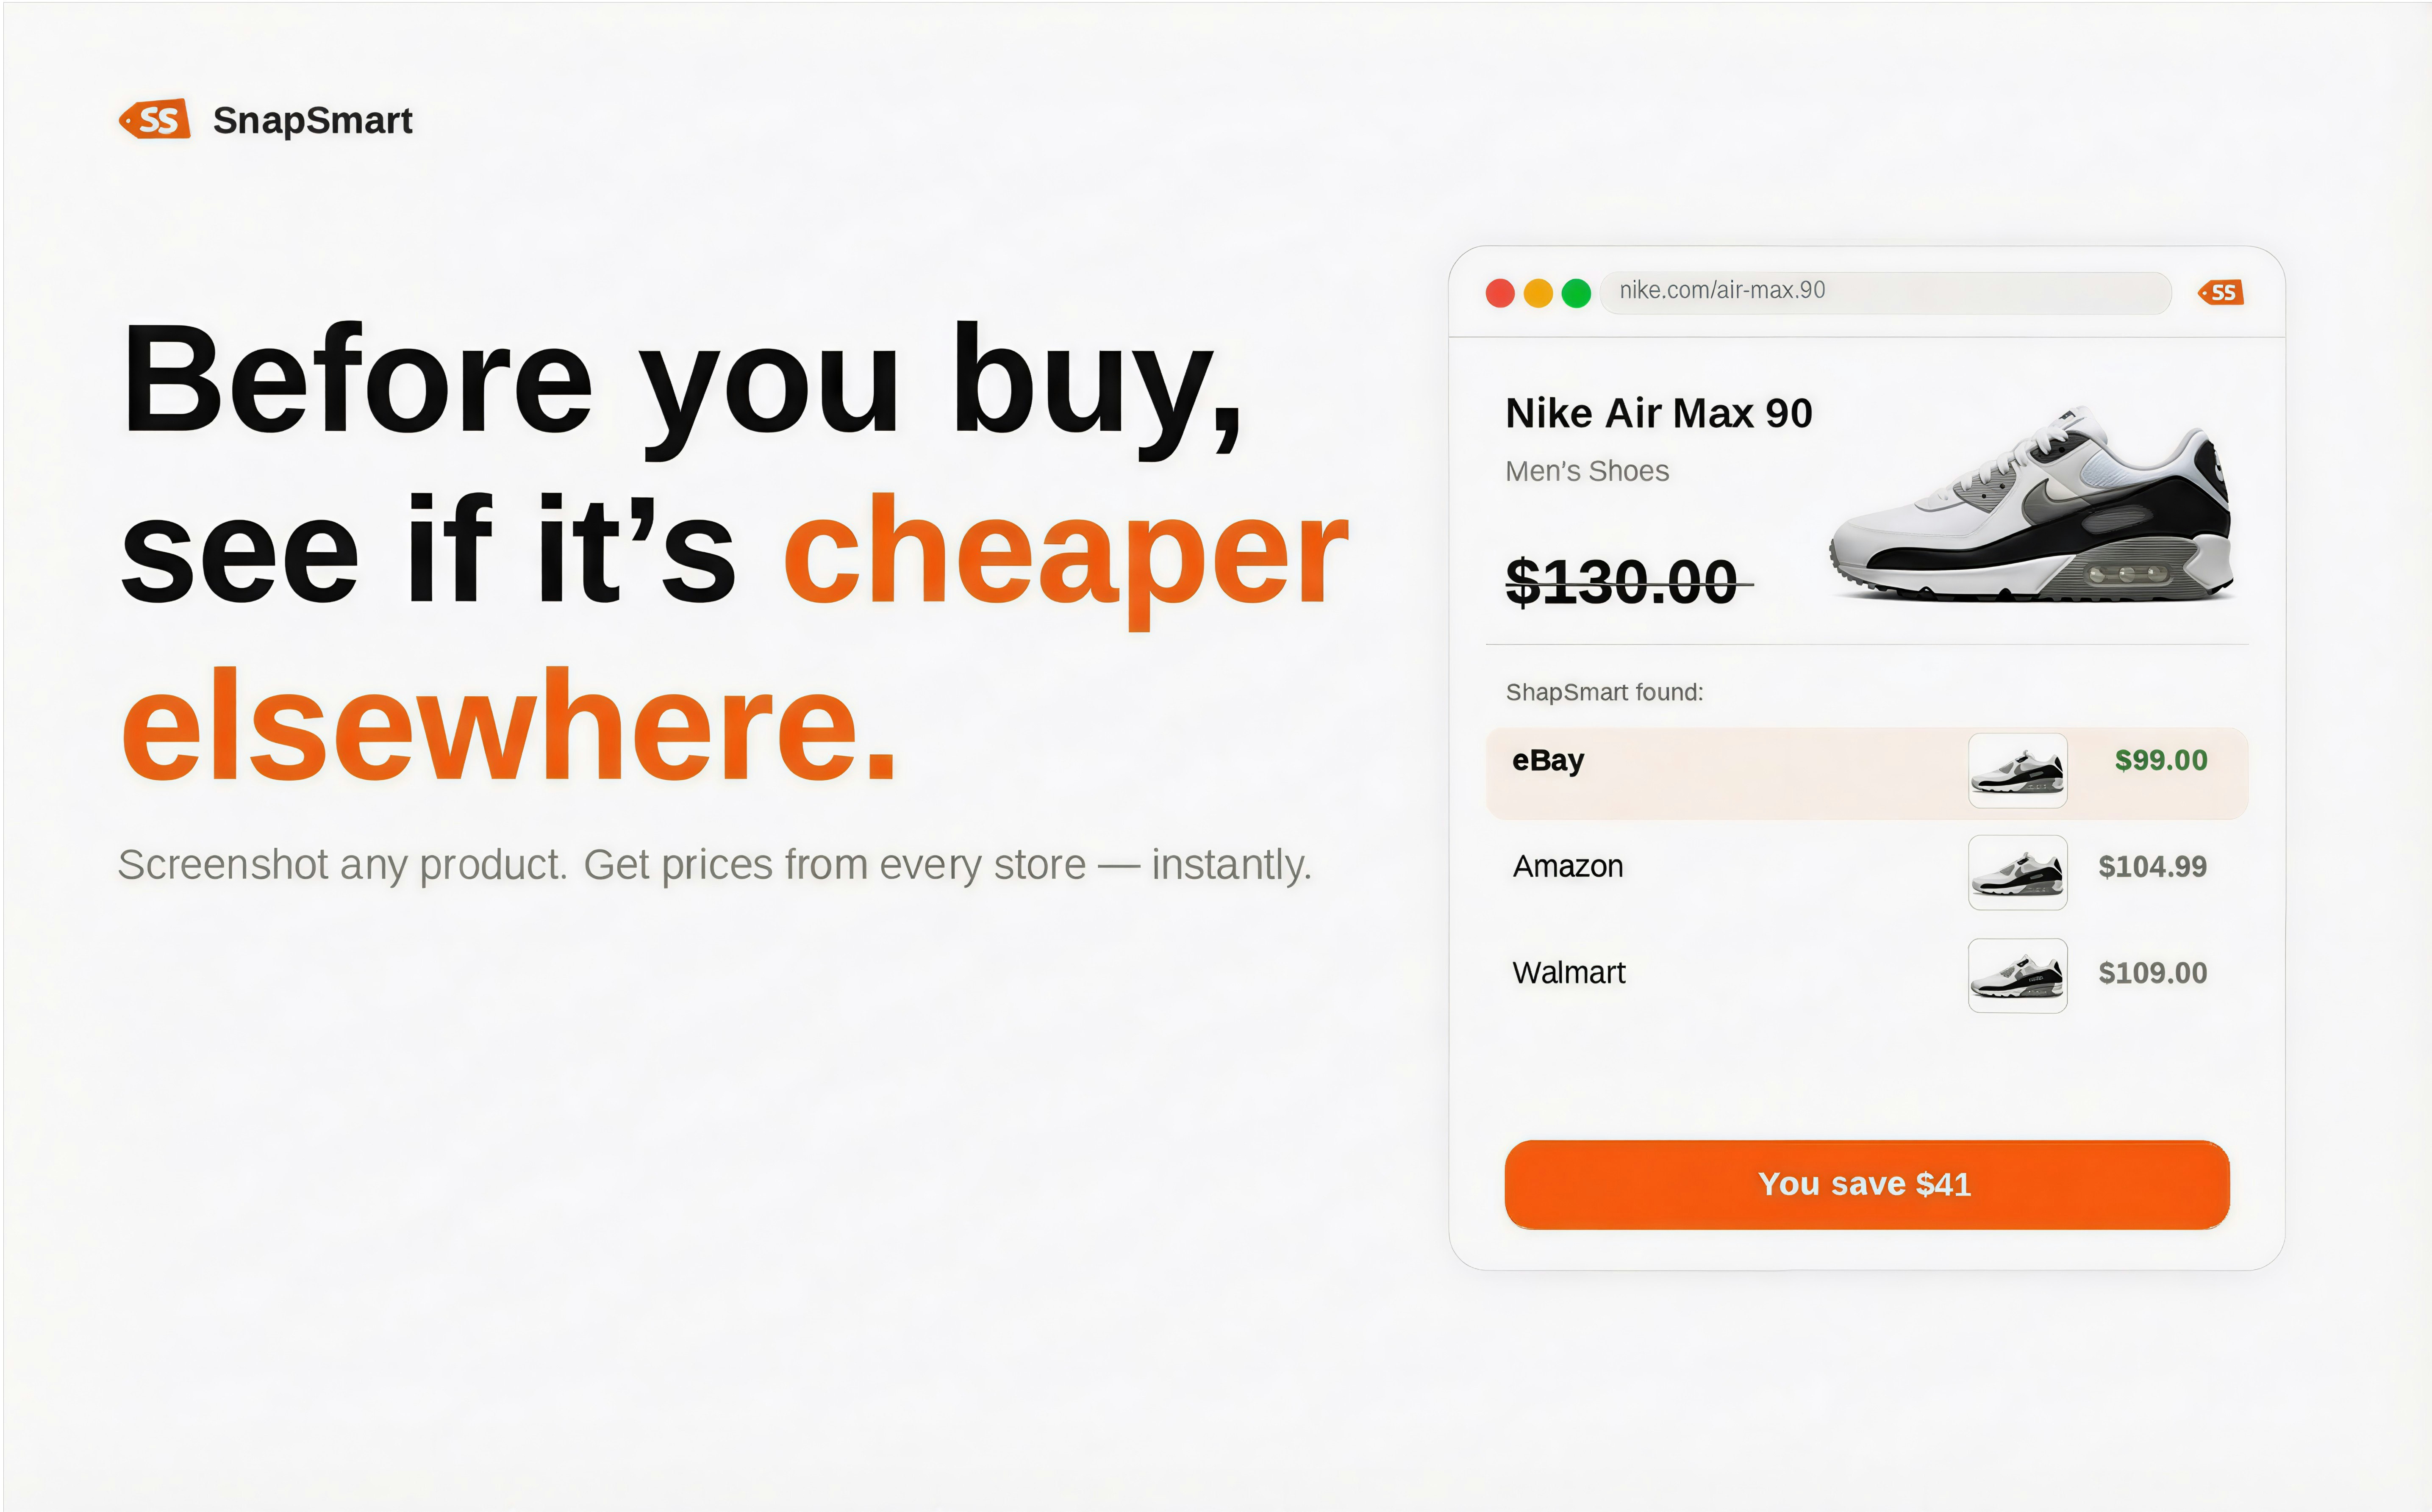Viewport: 2432px width, 1512px height.
Task: Click the yellow traffic light in the browser mockup
Action: 1538,292
